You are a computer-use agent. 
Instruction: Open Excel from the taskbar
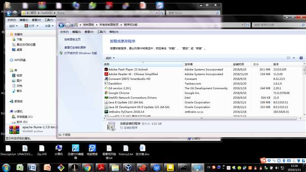pyautogui.click(x=20, y=168)
